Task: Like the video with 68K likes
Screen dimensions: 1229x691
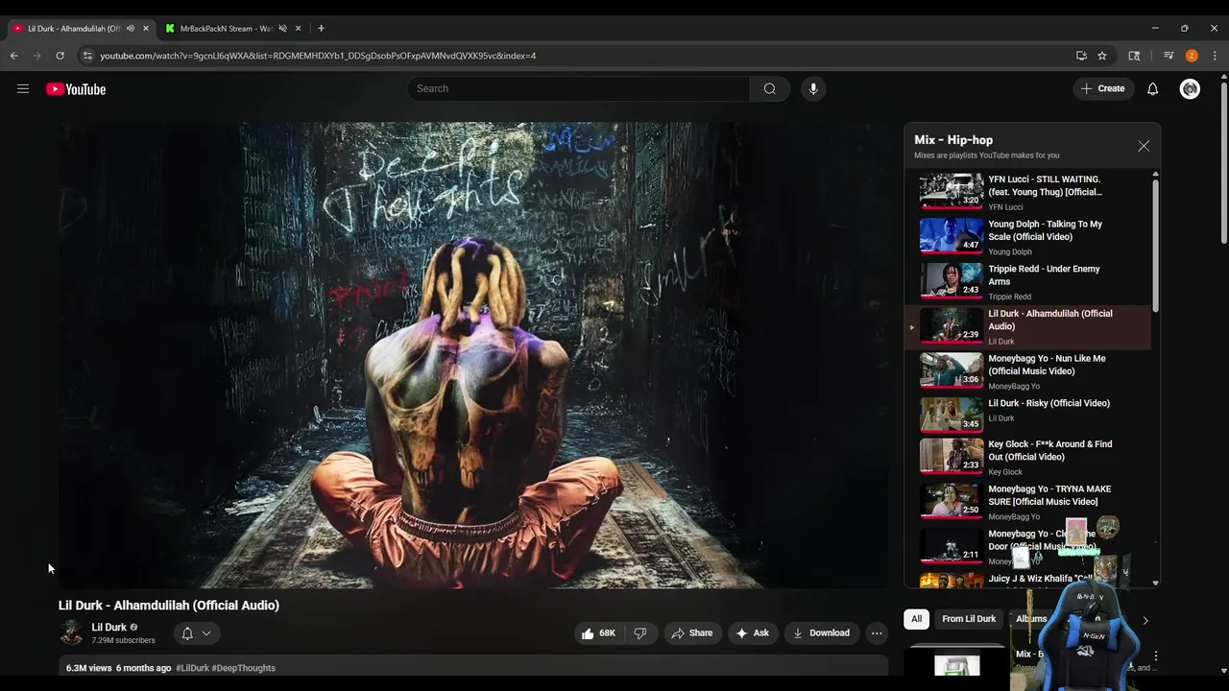Action: (x=598, y=633)
